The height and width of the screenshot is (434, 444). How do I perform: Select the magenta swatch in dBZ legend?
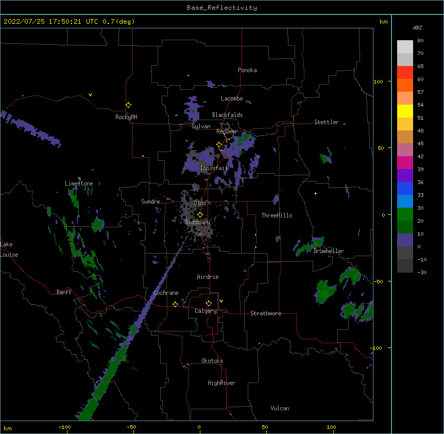click(x=405, y=162)
